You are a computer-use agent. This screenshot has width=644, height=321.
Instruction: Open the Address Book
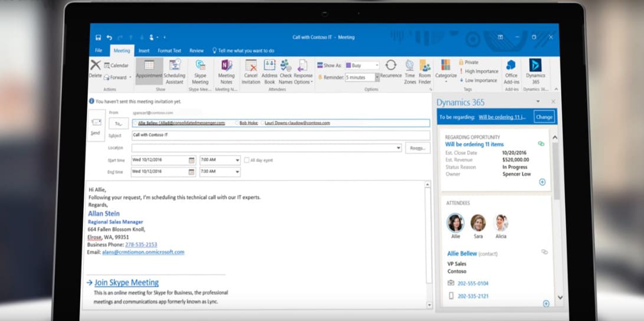(270, 71)
